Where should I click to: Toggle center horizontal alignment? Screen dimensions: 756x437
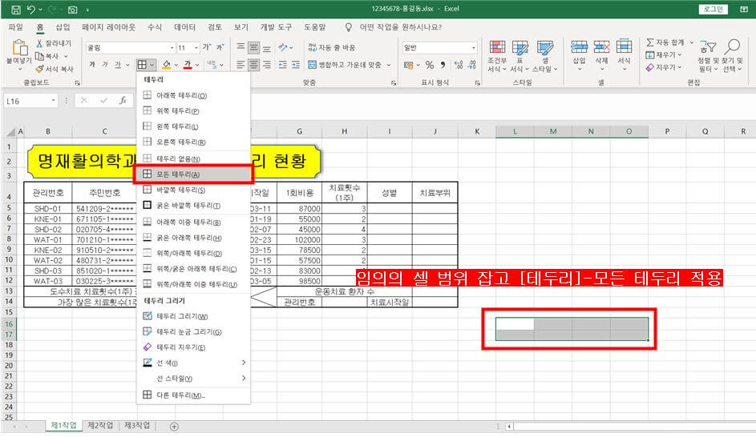253,65
